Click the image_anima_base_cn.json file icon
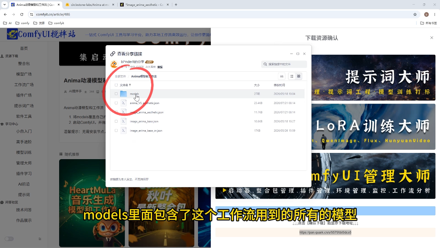Screen dimensions: 440x248 click(123, 131)
